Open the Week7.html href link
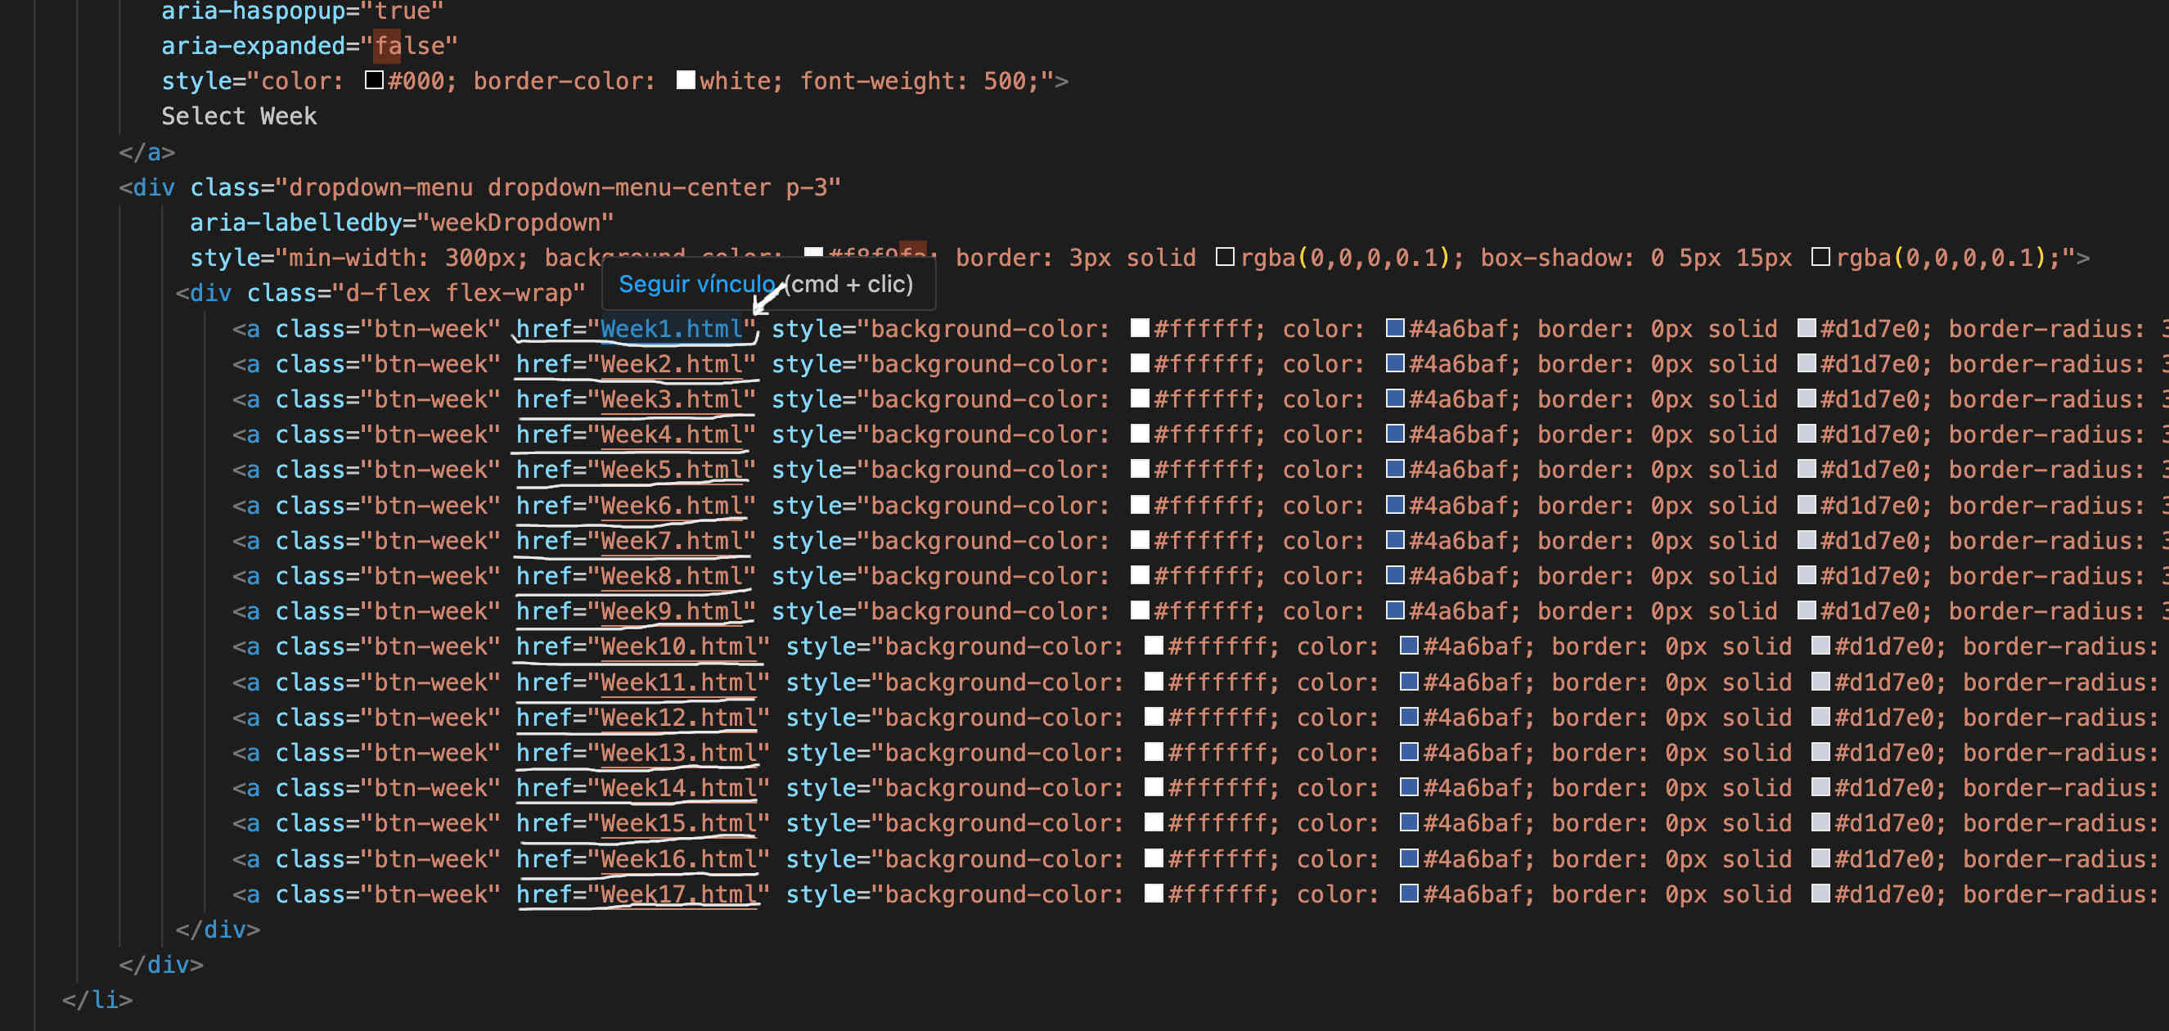 click(672, 542)
